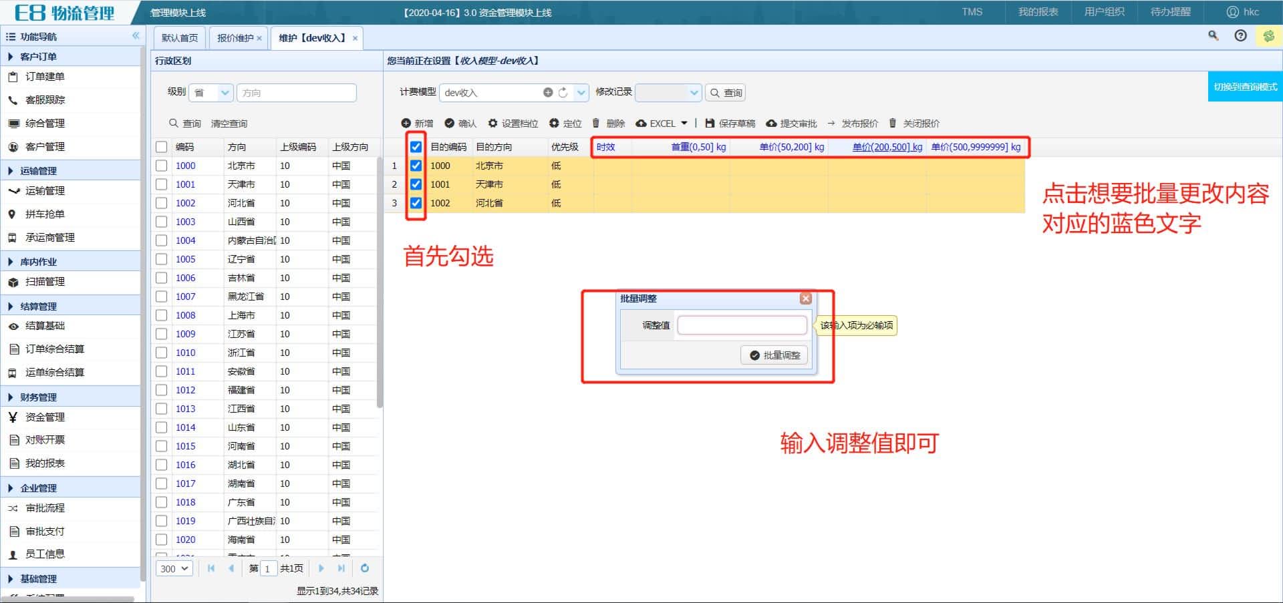Collapse the 客户订单 navigation group

pyautogui.click(x=70, y=57)
